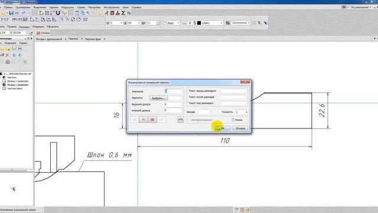
Task: Switch to the Чертежи фрез document tab
Action: click(93, 39)
